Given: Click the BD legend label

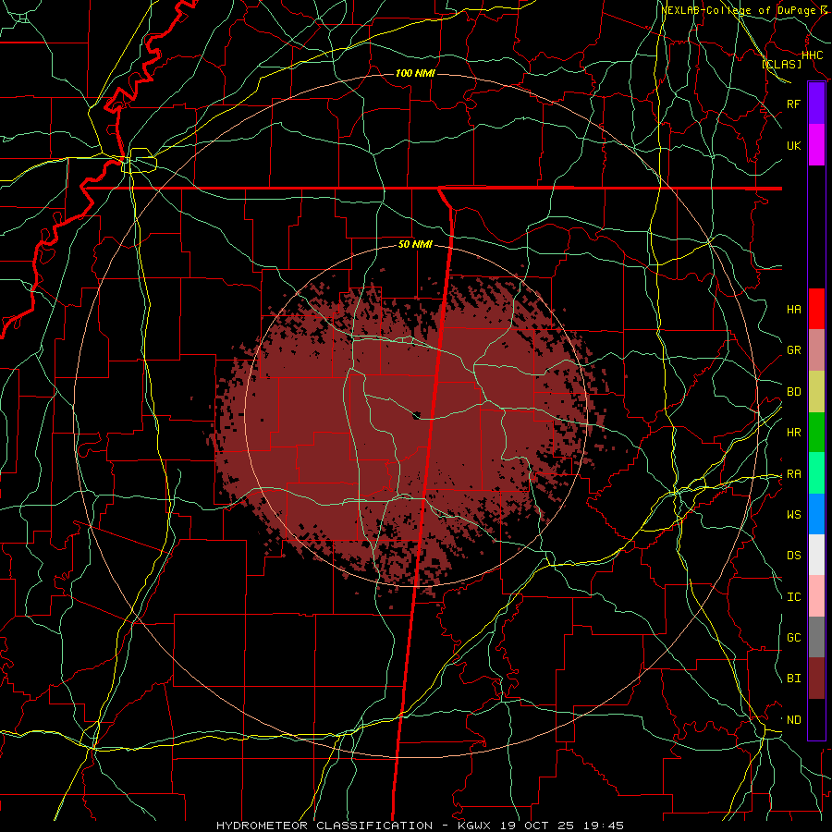Looking at the screenshot, I should click(793, 392).
